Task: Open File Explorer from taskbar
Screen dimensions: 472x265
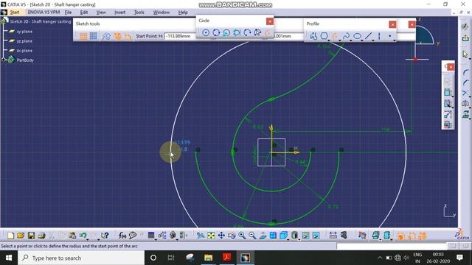Action: (208, 258)
